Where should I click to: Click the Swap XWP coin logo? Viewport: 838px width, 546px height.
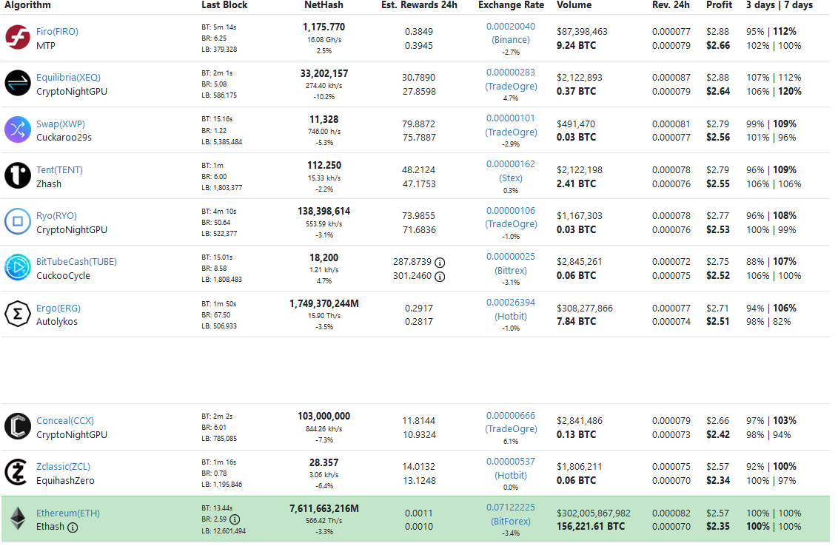click(18, 129)
